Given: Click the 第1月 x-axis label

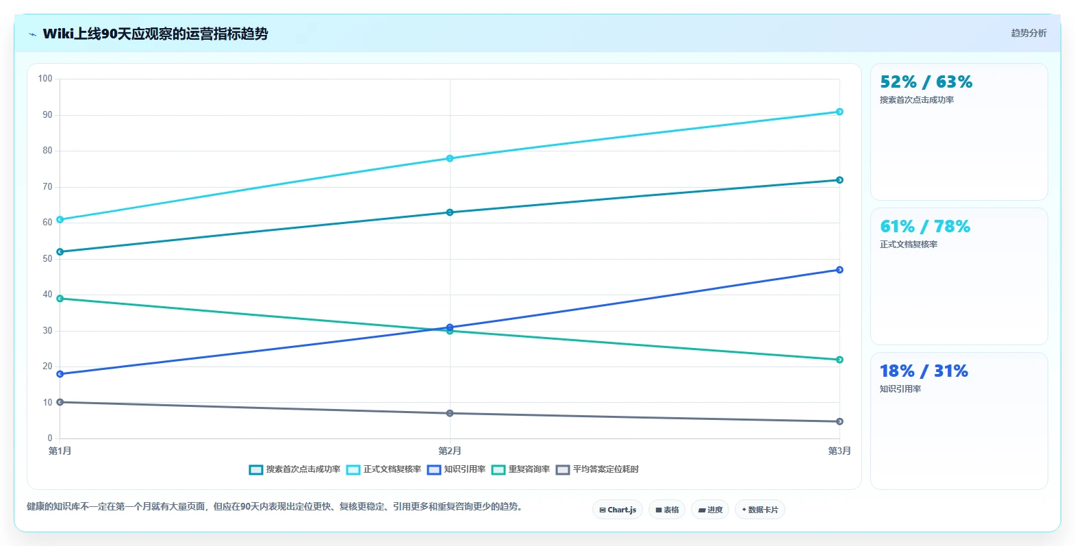Looking at the screenshot, I should [60, 451].
